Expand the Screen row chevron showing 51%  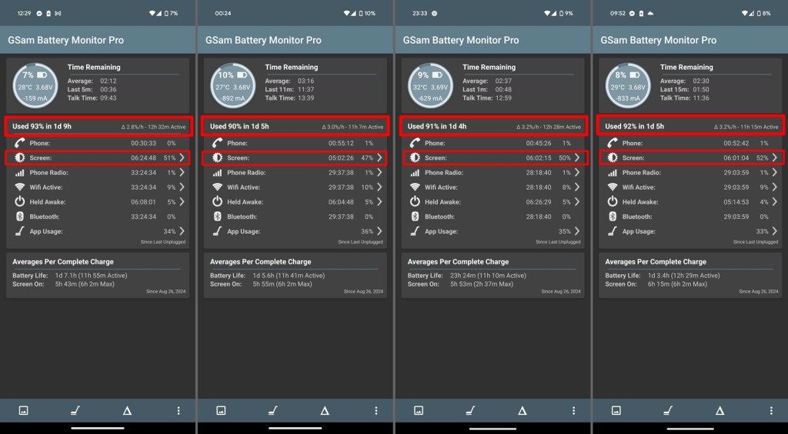(182, 157)
